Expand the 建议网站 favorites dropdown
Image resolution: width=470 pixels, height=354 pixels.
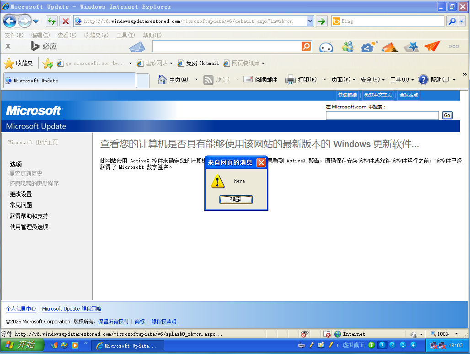pos(171,63)
